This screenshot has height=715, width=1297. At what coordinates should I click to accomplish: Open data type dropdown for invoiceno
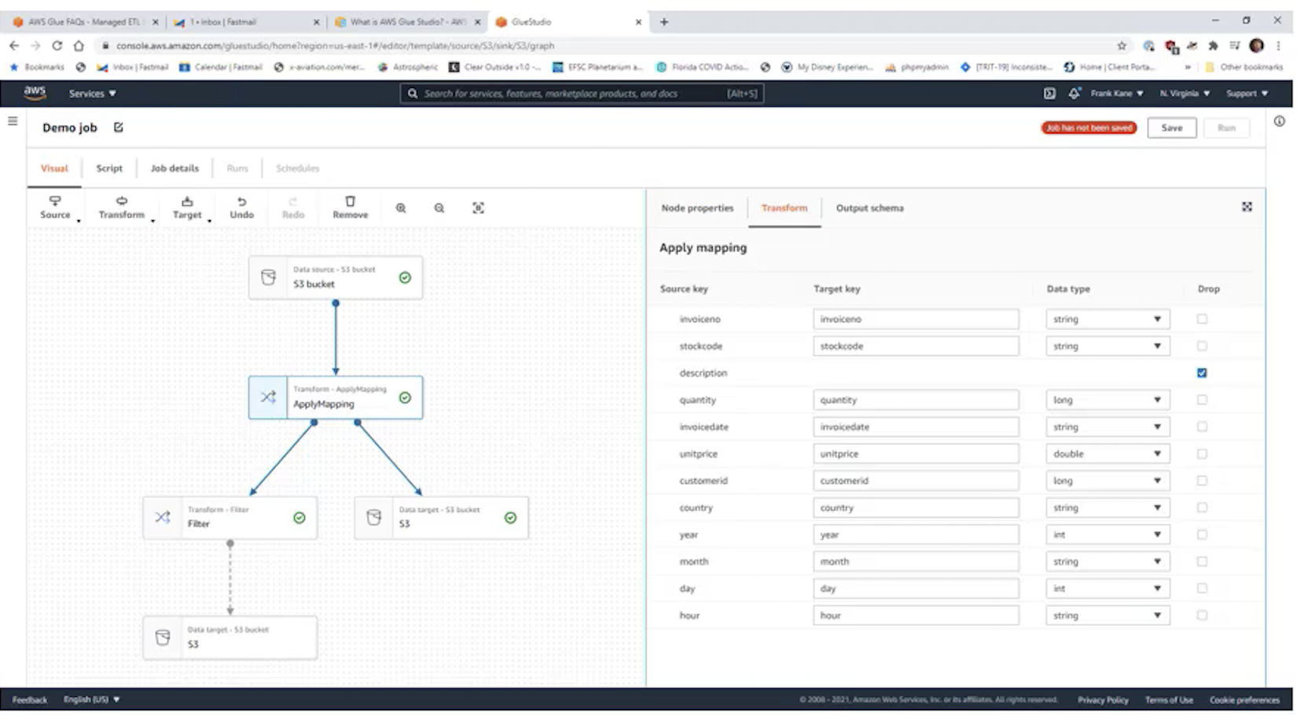(x=1108, y=319)
